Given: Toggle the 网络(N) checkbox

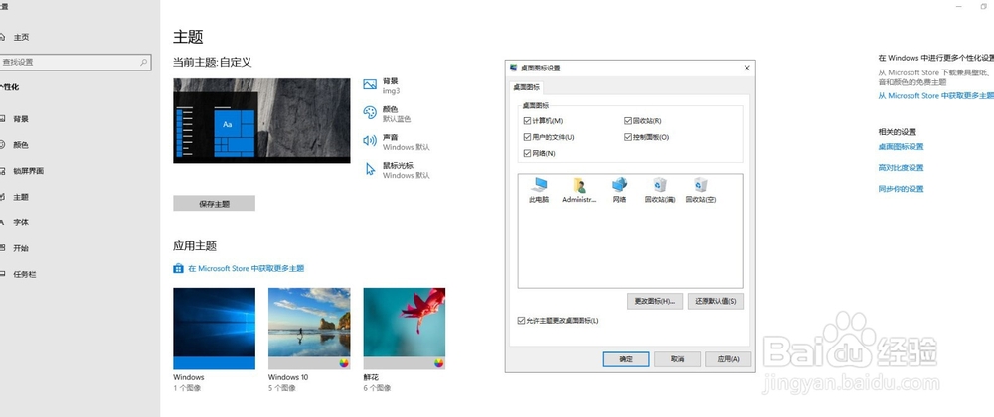Looking at the screenshot, I should click(527, 153).
